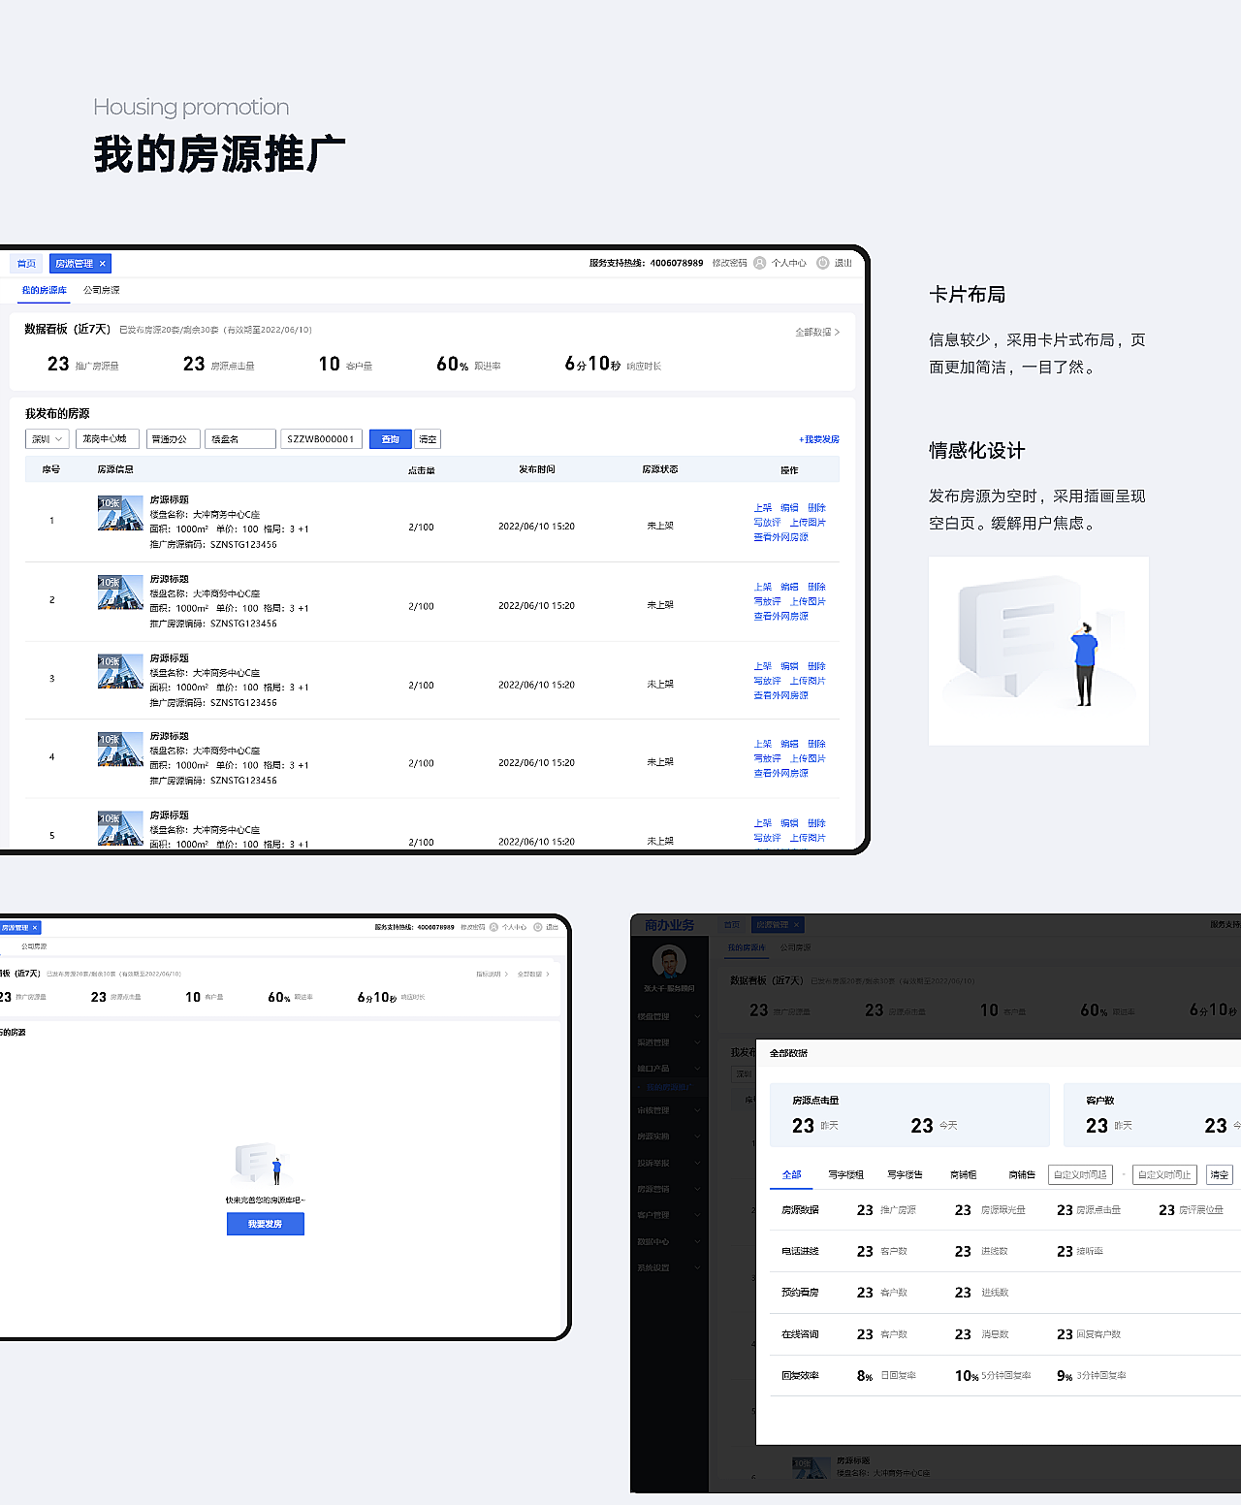Click the 个人中心 user avatar icon, top mockup
The image size is (1241, 1505).
(760, 263)
